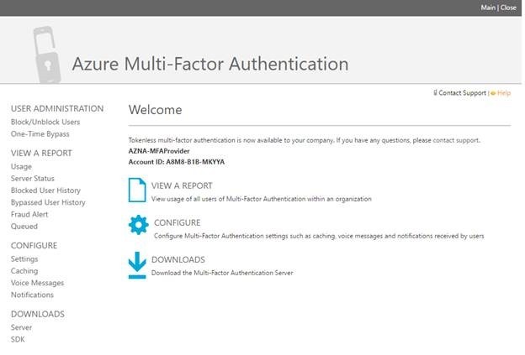
Task: Click the contact support link in welcome text
Action: pos(456,140)
